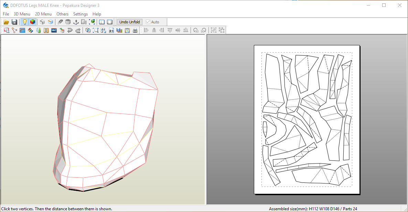Rotate 90 degrees clockwise icon
The image size is (408, 212).
tap(203, 30)
